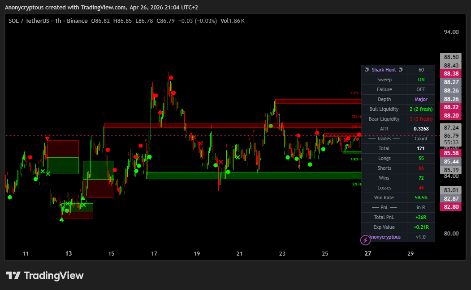The height and width of the screenshot is (290, 471).
Task: Click the 88.50 price label
Action: 451,57
